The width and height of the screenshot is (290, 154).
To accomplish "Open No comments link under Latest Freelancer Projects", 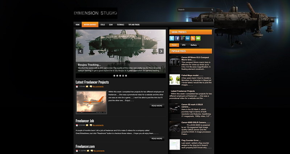I will (x=98, y=86).
